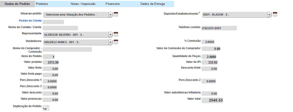
Task: Focus the Pedido do Cliente input field
Action: (x=53, y=22)
